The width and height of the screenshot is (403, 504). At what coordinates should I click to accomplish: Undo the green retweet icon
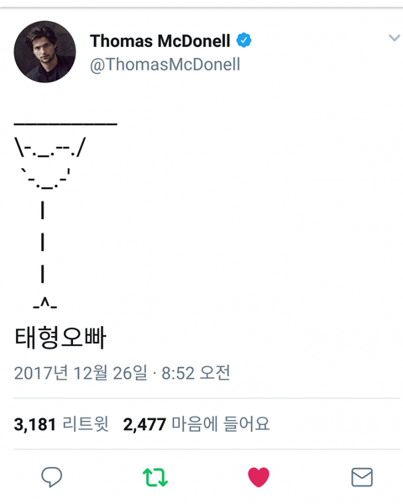pyautogui.click(x=155, y=477)
